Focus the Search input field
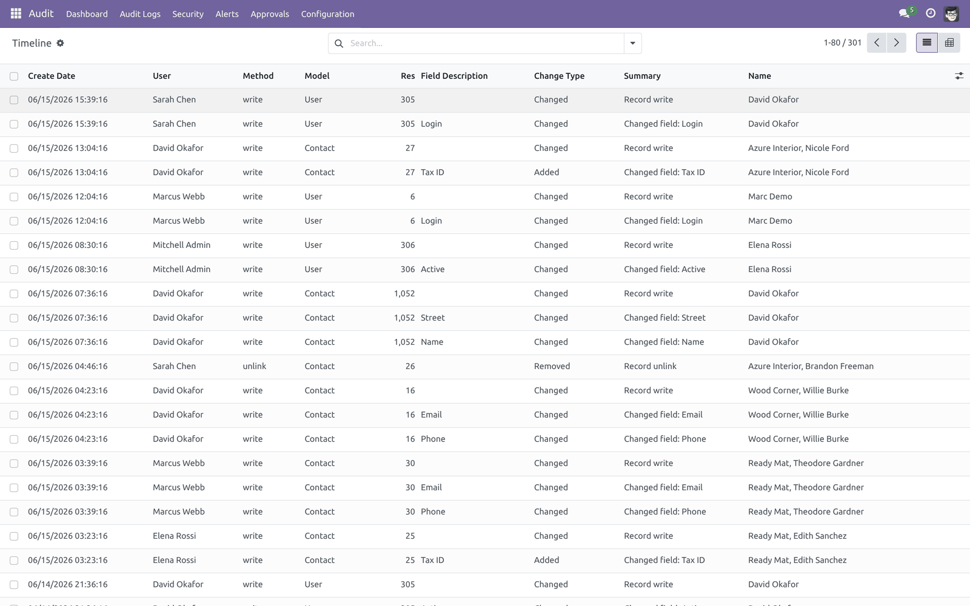The image size is (970, 606). coord(485,43)
